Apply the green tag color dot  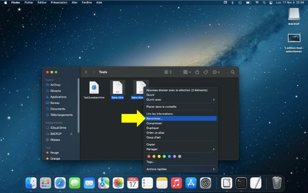tap(164, 156)
